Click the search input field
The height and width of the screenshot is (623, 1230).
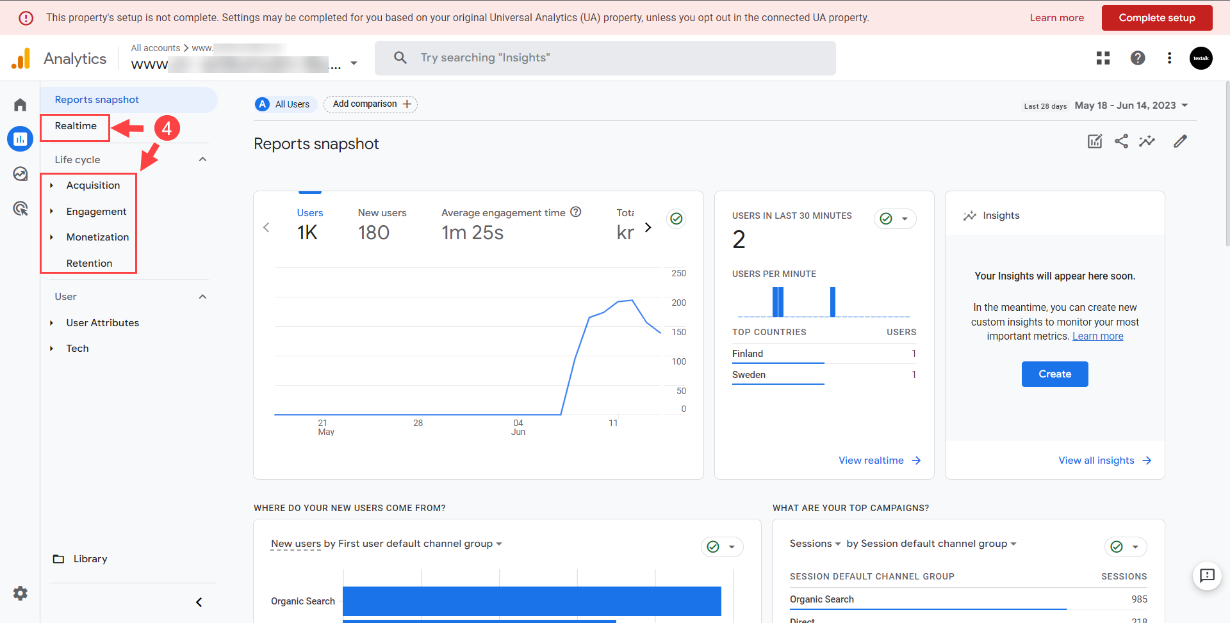(x=605, y=58)
